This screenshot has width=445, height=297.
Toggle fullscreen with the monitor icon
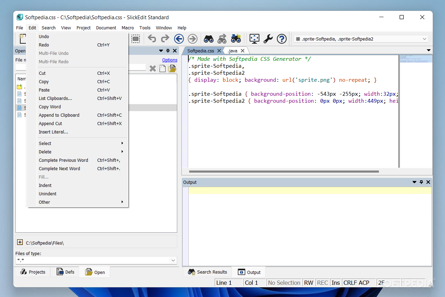254,38
